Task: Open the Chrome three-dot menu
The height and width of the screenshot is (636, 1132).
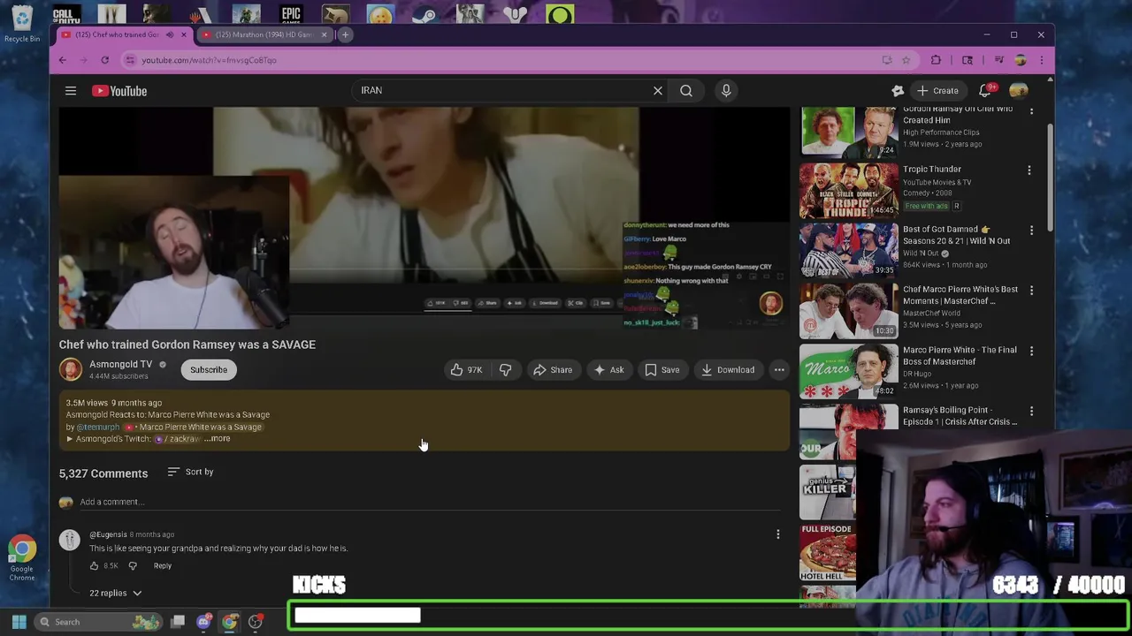Action: pyautogui.click(x=1041, y=60)
